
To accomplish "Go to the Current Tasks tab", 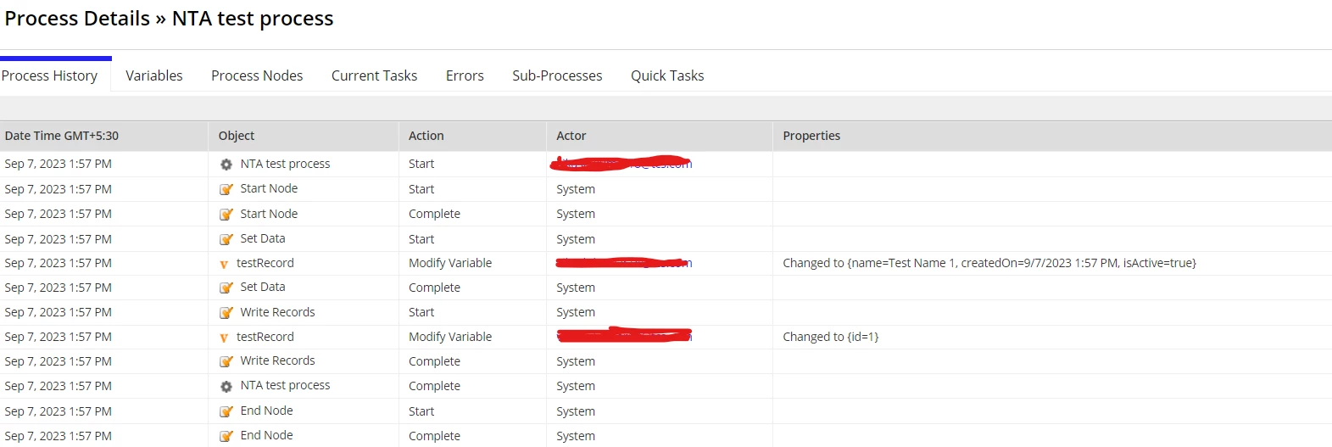I will (374, 75).
